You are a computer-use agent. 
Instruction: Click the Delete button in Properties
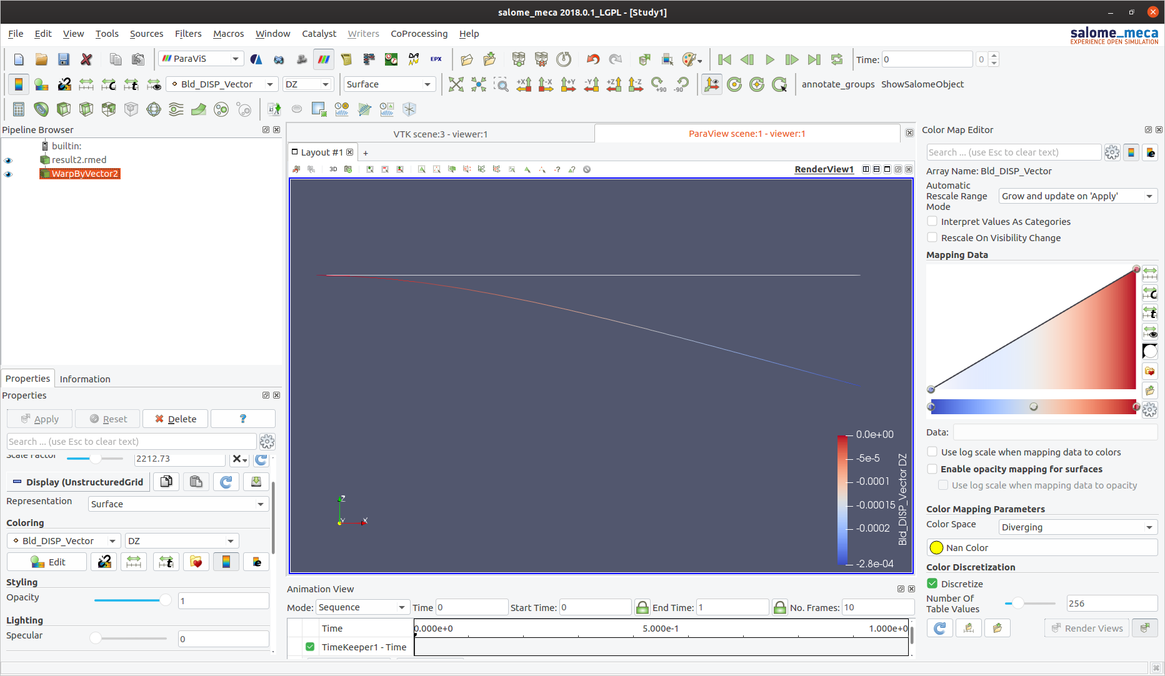pos(176,419)
